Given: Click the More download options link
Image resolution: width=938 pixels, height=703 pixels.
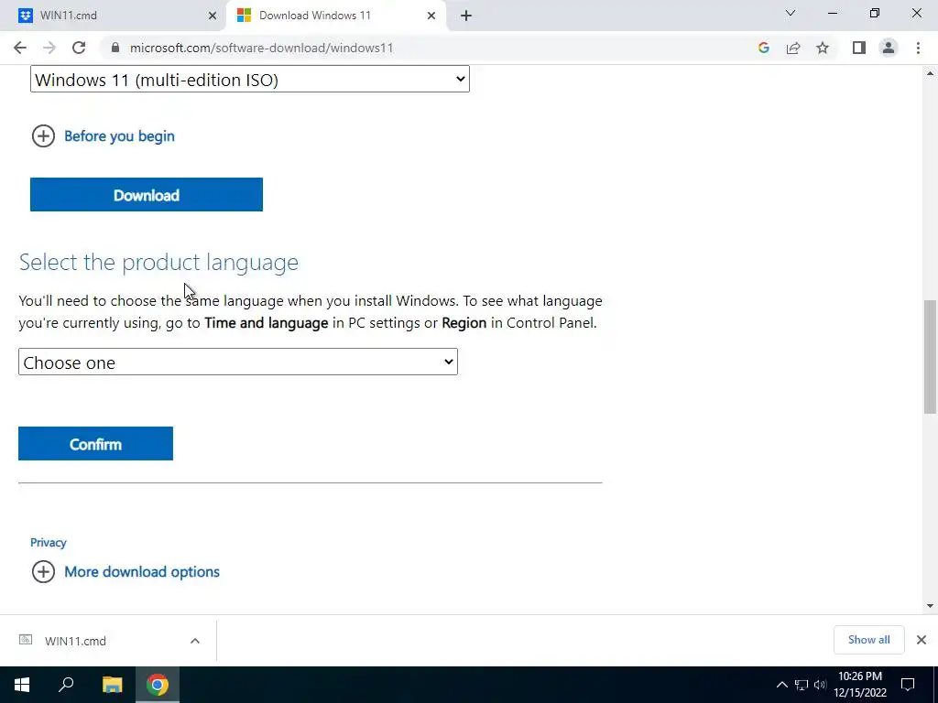Looking at the screenshot, I should [142, 571].
